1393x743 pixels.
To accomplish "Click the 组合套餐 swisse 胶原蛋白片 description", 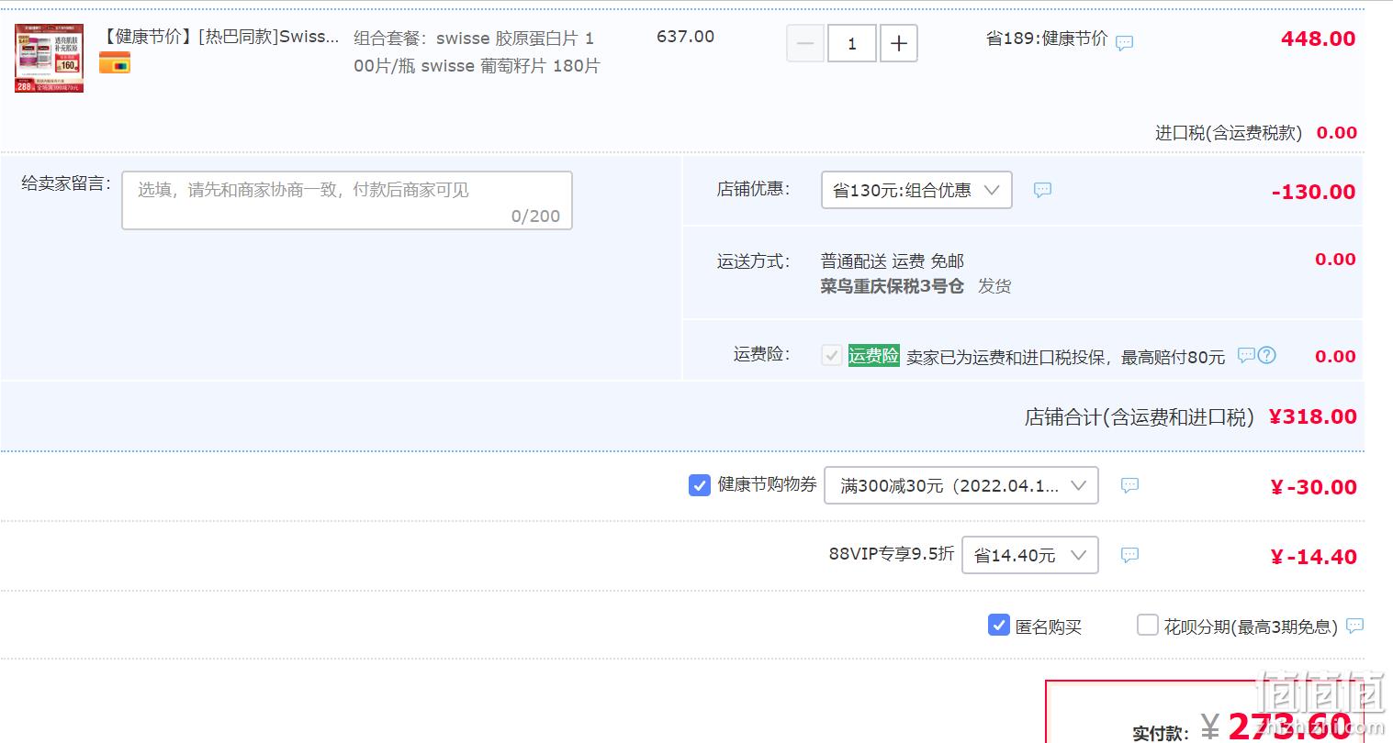I will [x=477, y=51].
